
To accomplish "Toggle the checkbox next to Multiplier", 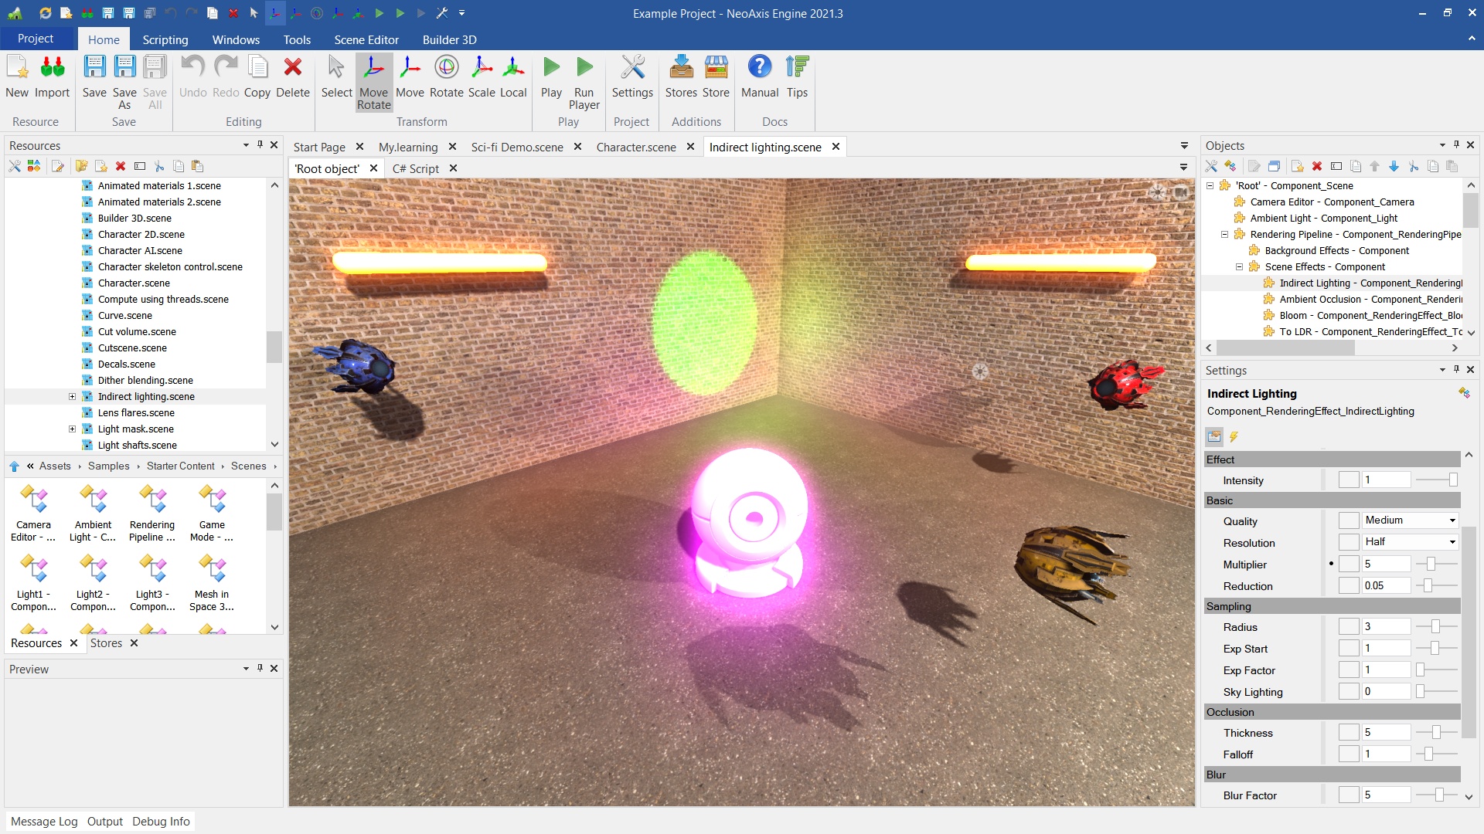I will [x=1349, y=564].
